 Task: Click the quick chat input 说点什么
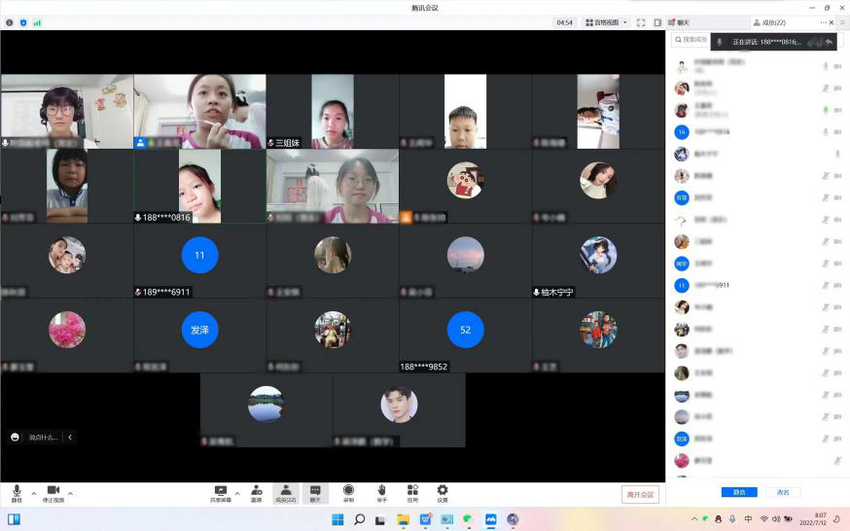pos(44,437)
